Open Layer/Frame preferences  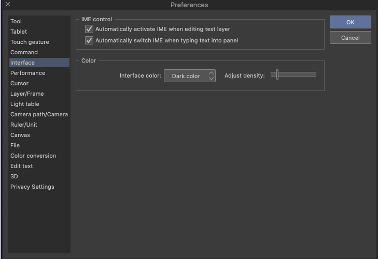39,94
